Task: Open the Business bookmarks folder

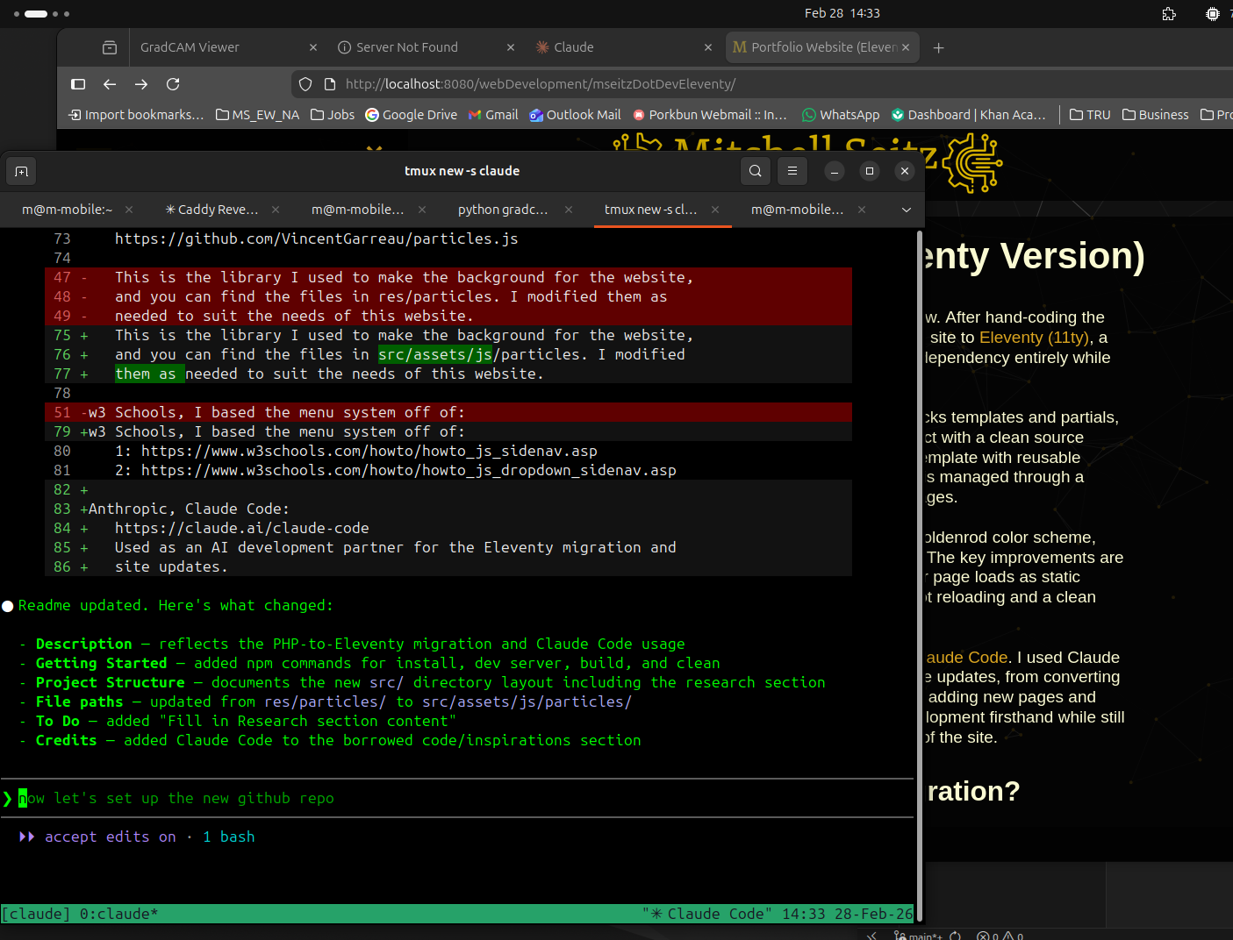Action: pos(1155,114)
